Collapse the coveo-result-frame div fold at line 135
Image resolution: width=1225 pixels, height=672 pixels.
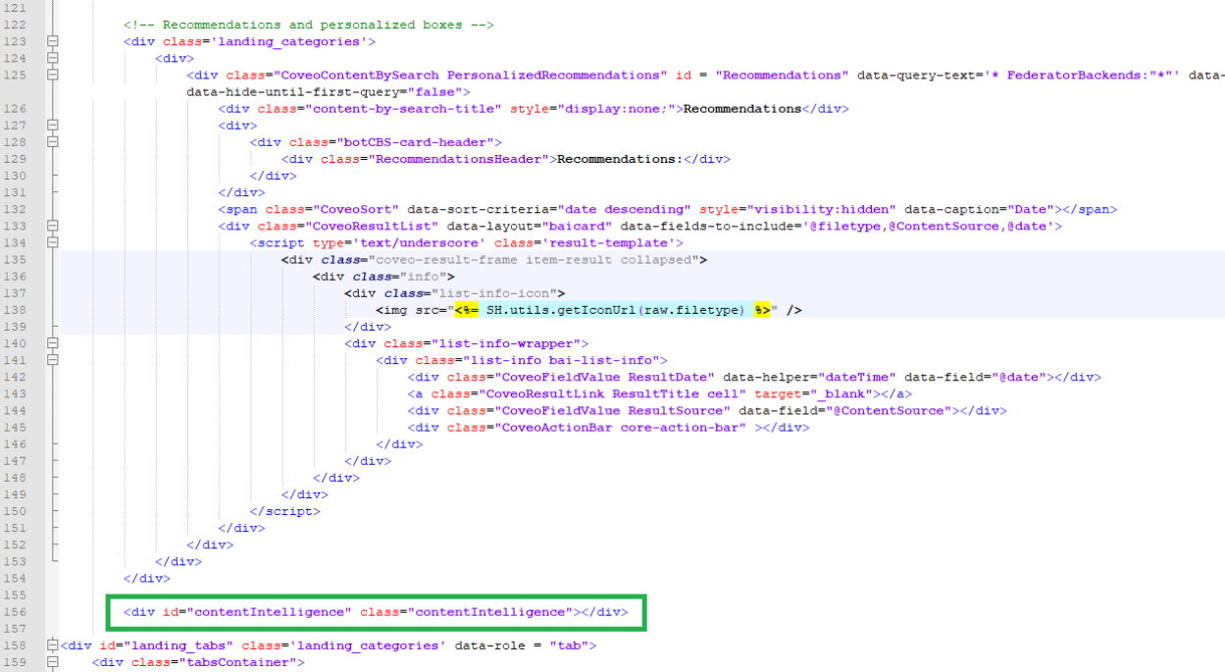(x=52, y=260)
